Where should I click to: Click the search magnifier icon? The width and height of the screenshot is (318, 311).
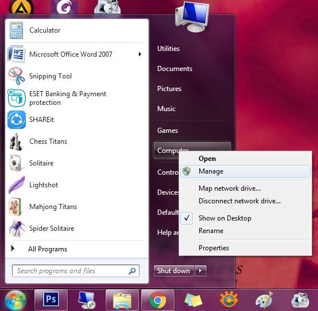pyautogui.click(x=132, y=271)
